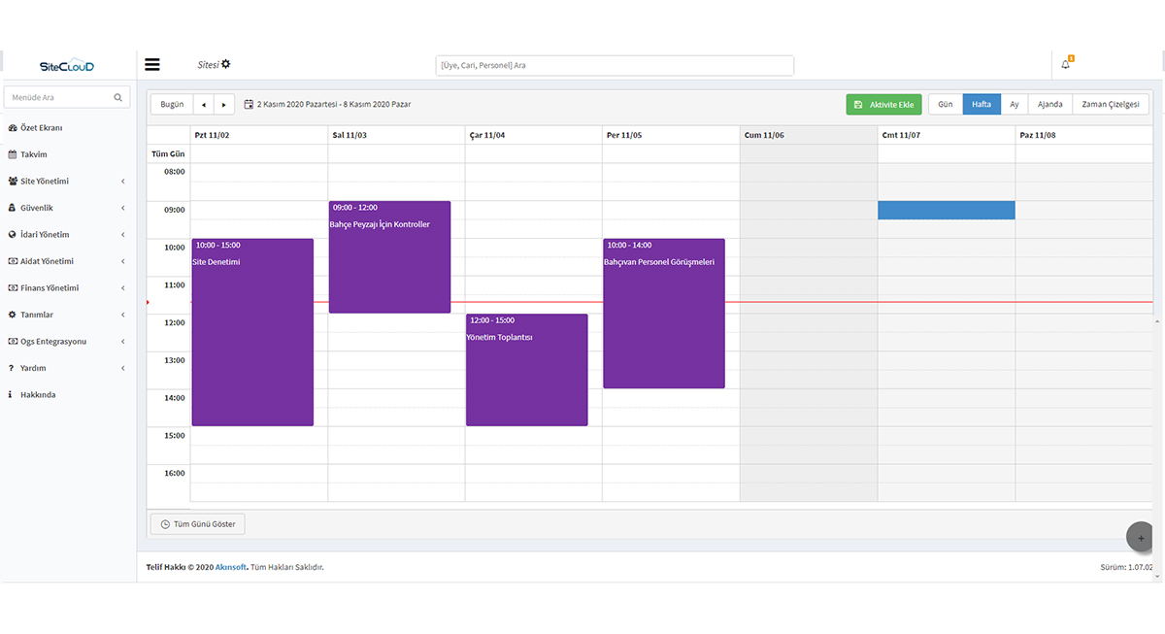Open the Akınsoft footer link

point(230,567)
